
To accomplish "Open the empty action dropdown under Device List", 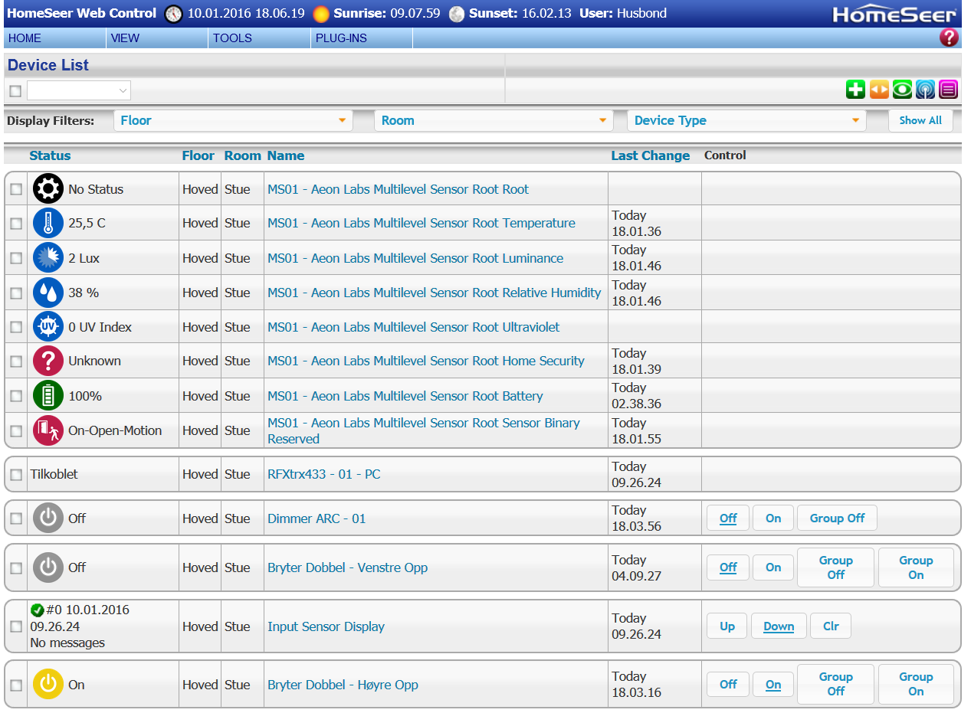I will (79, 91).
